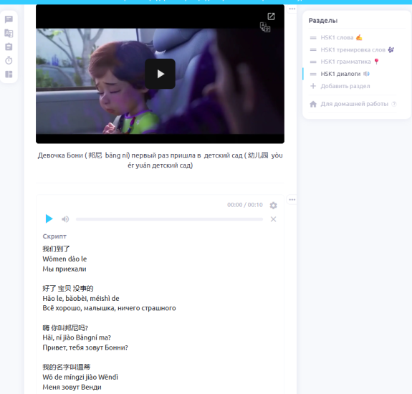Open the clipboard notes sidebar icon
This screenshot has width=412, height=394.
tap(9, 47)
